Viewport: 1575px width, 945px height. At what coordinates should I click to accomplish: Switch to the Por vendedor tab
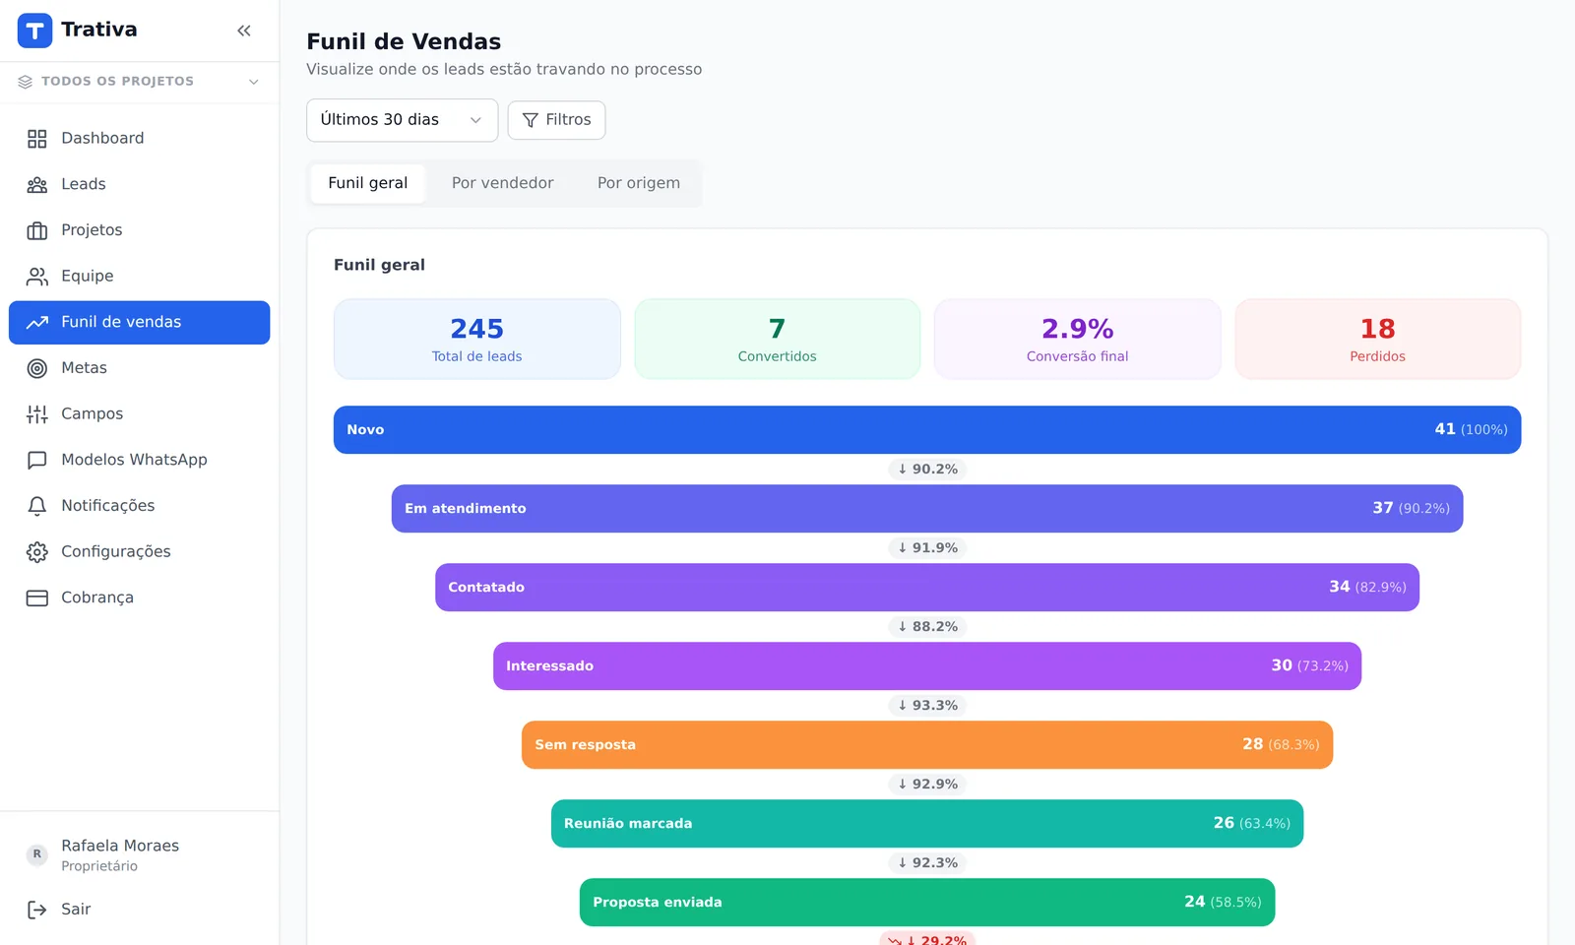click(502, 183)
